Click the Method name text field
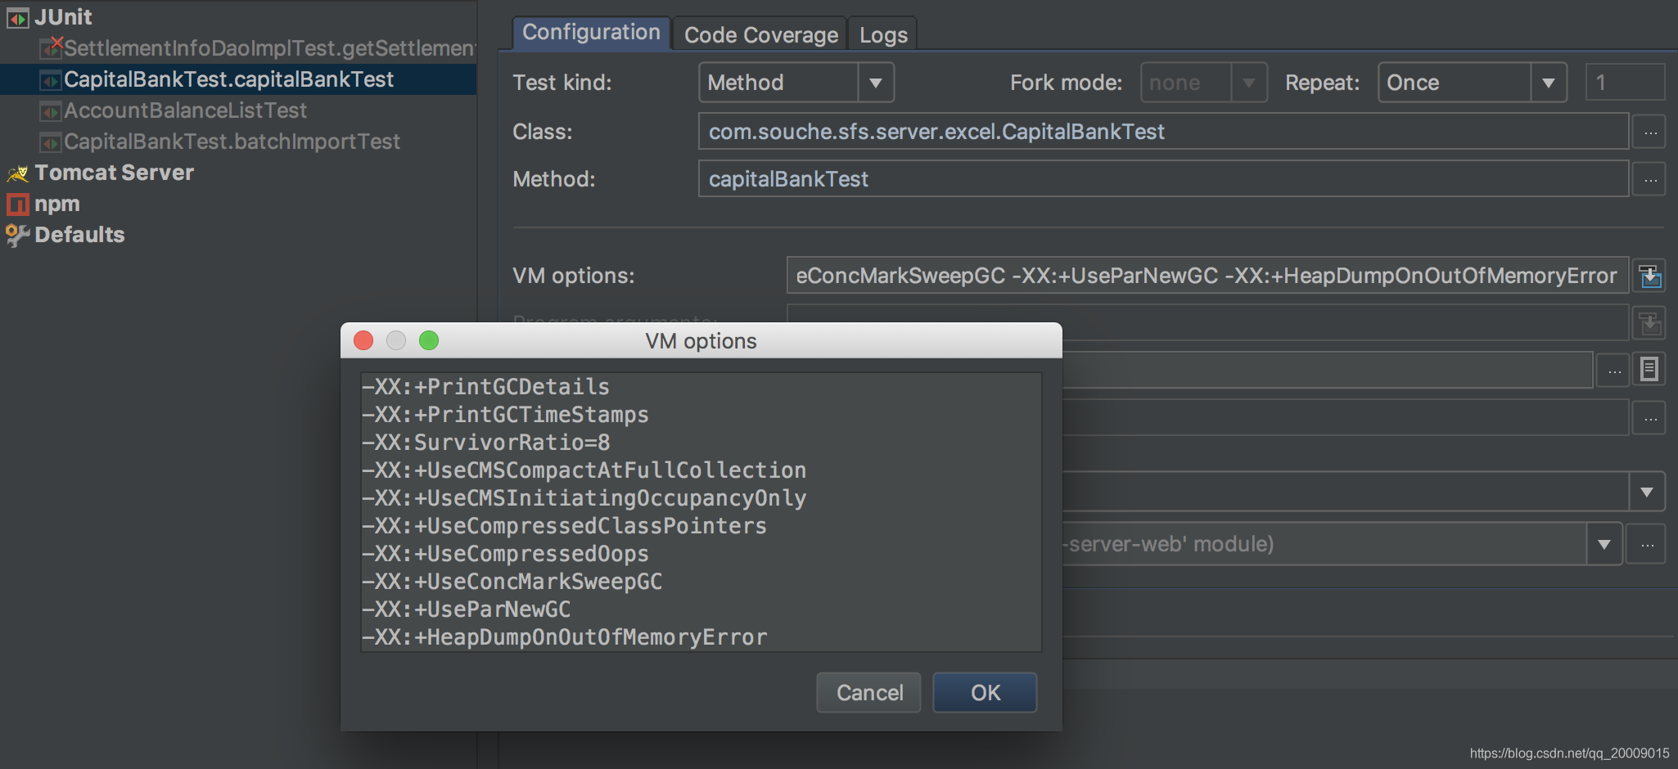Screen dimensions: 1678x769 click(x=1162, y=179)
